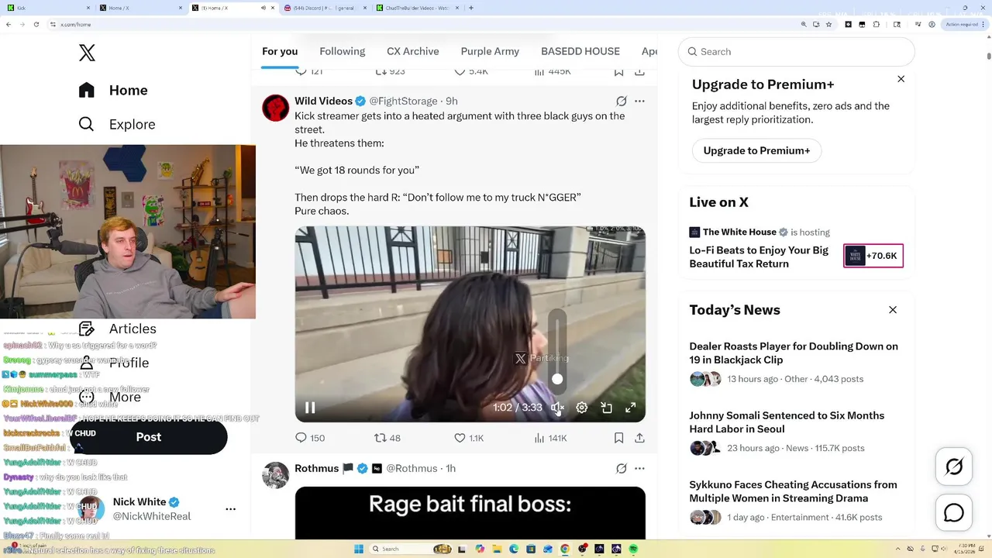Switch to the Following tab
The width and height of the screenshot is (992, 558).
342,51
